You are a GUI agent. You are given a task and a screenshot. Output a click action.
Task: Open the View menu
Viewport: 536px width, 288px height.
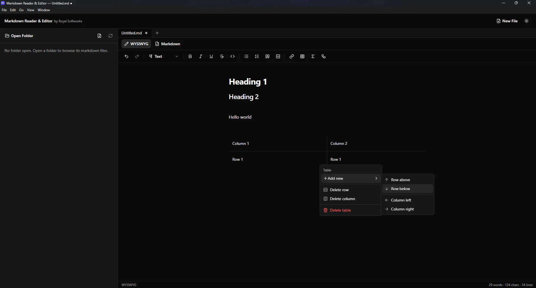31,10
